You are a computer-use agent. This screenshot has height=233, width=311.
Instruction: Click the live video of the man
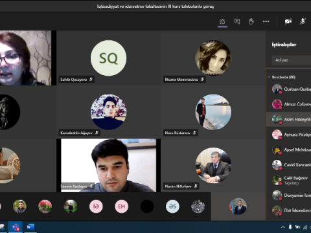coord(108,165)
